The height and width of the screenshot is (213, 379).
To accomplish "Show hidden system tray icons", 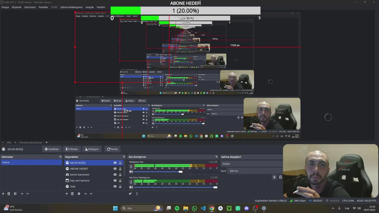I will (333, 208).
